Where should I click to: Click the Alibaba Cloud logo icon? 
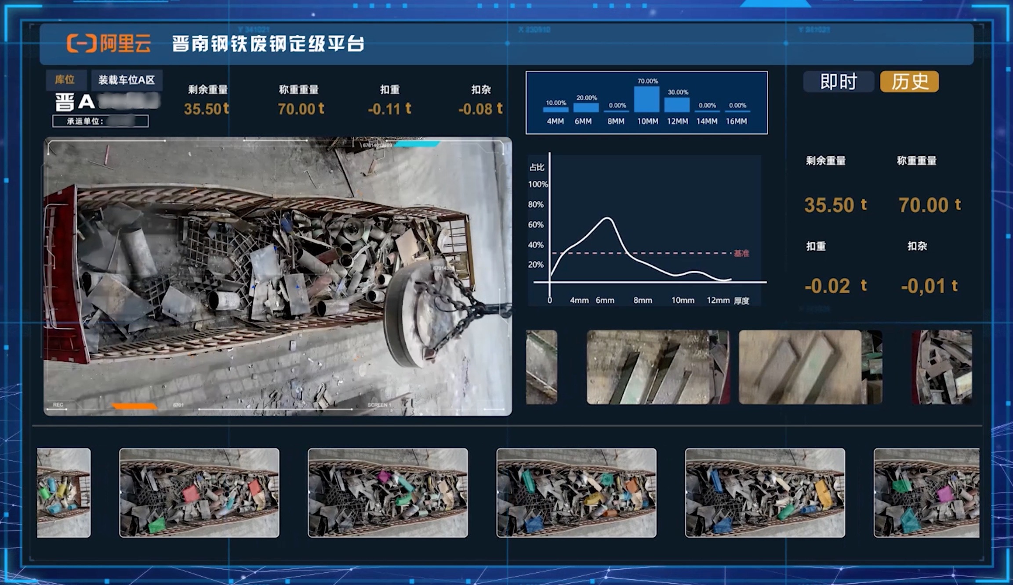coord(82,43)
